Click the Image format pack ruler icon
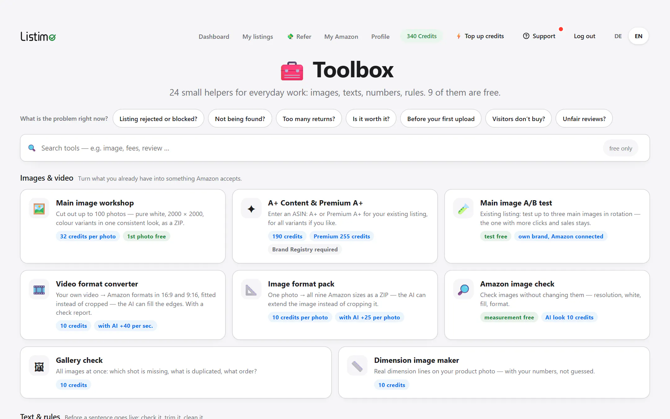Viewport: 670px width, 419px height. click(x=251, y=290)
